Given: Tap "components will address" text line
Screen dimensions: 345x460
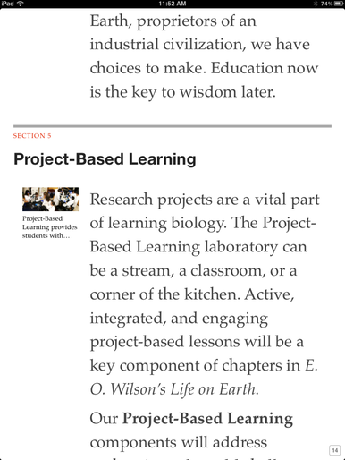Looking at the screenshot, I should (x=179, y=442).
